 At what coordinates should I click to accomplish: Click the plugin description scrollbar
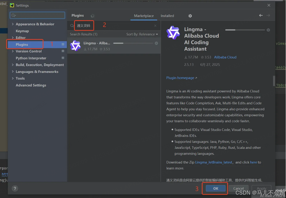click(274, 81)
